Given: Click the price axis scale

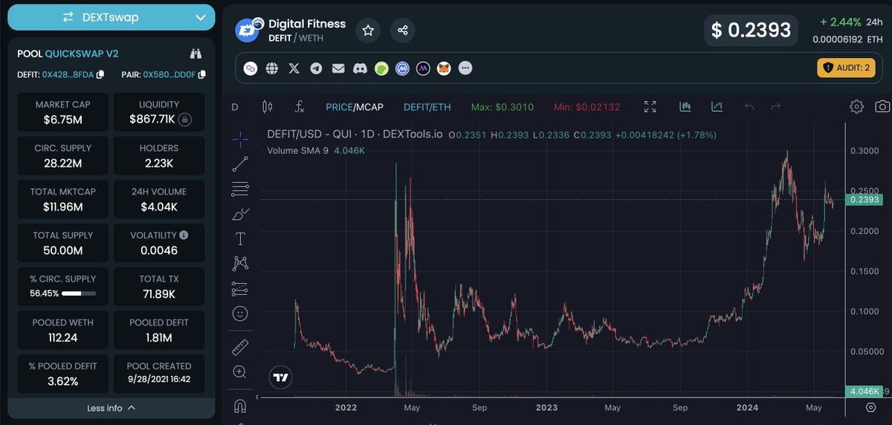Looking at the screenshot, I should (867, 260).
